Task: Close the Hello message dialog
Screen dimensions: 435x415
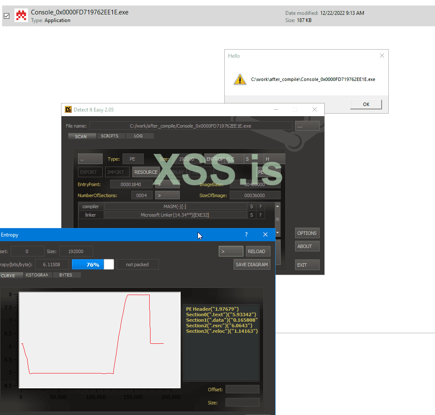Action: (382, 56)
